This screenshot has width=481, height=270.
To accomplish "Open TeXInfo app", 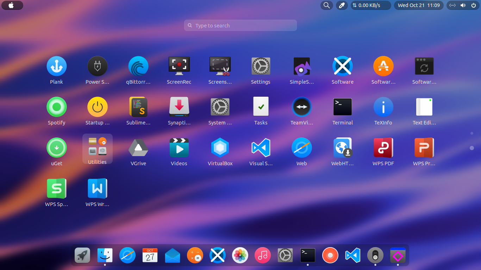I will [383, 107].
